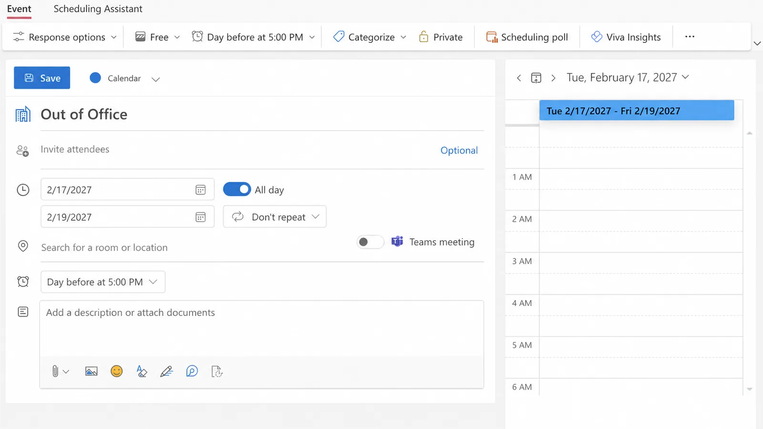Mark the event as Private

441,37
